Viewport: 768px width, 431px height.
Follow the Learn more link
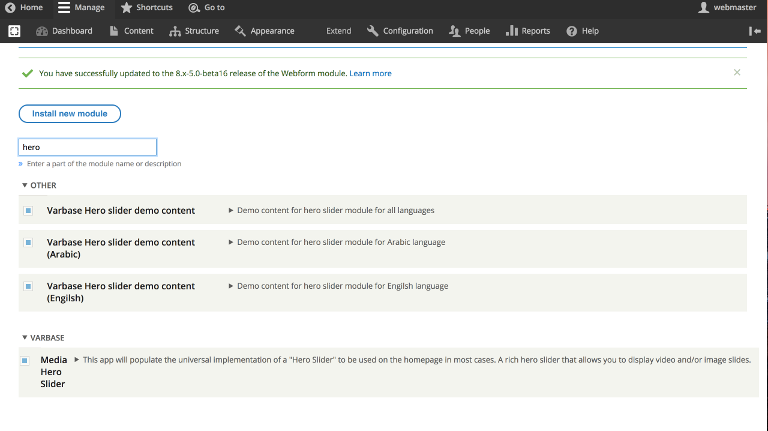pos(370,73)
